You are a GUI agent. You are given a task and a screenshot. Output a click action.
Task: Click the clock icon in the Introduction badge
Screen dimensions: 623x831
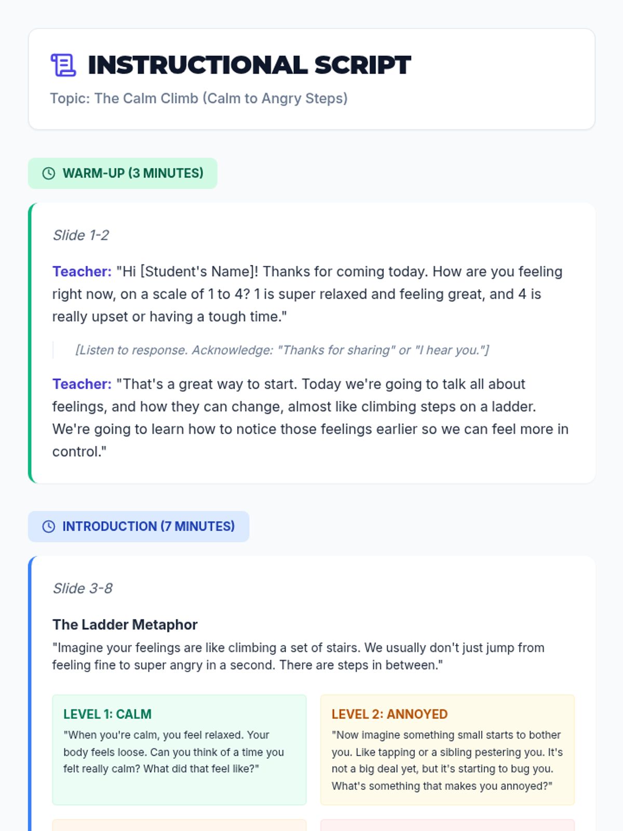[x=49, y=527]
